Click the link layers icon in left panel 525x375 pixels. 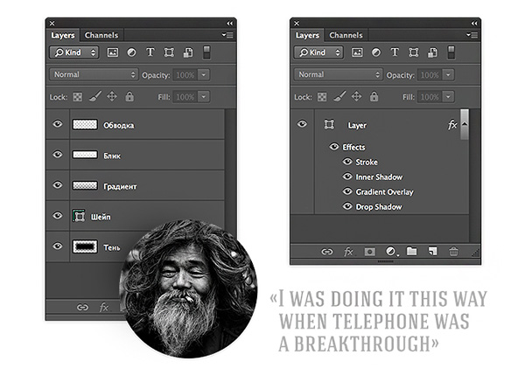click(x=82, y=308)
